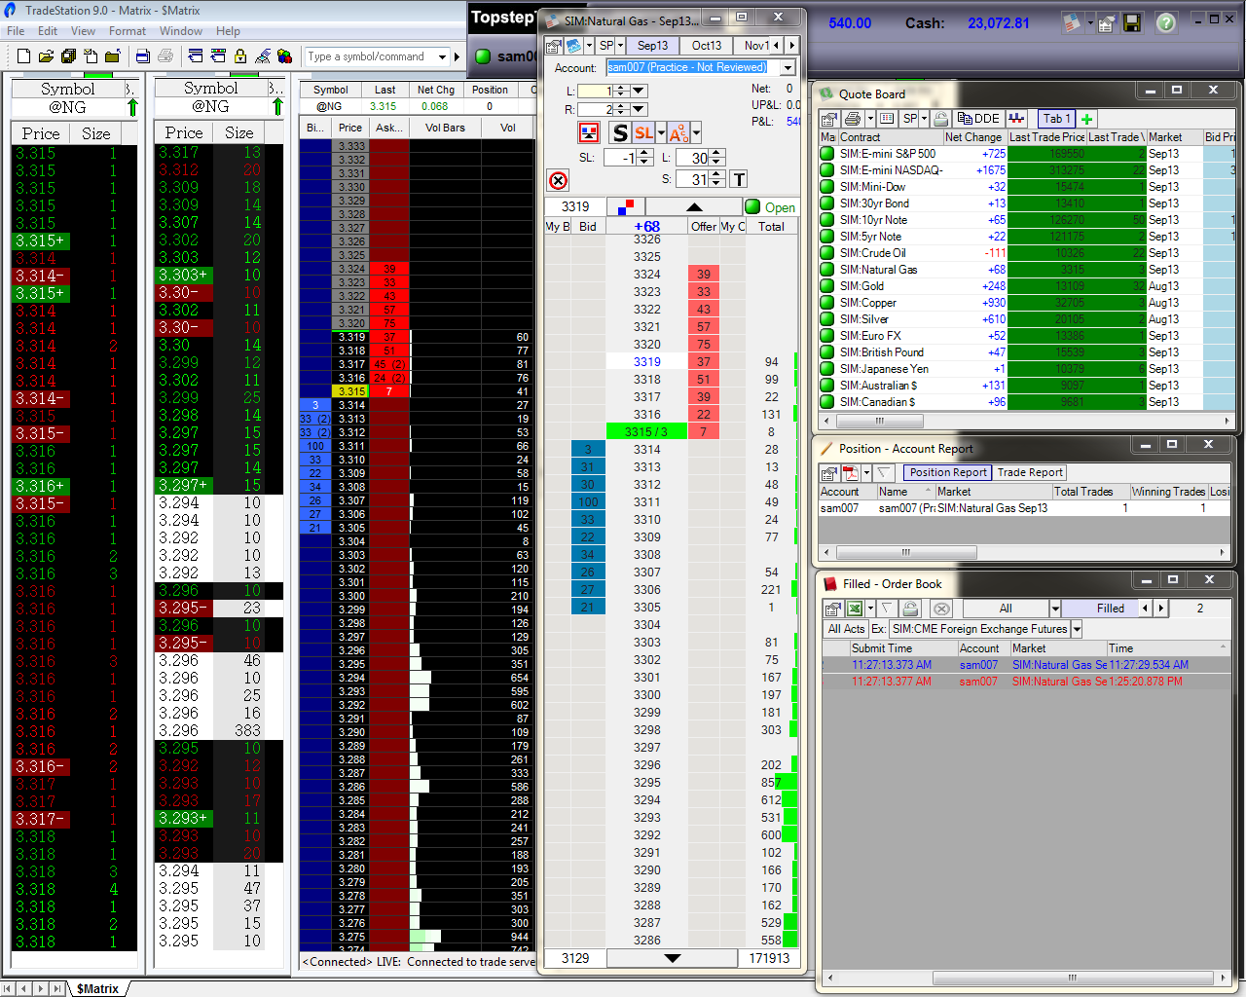Click the green help question mark icon
Image resolution: width=1246 pixels, height=997 pixels.
pos(1165,22)
